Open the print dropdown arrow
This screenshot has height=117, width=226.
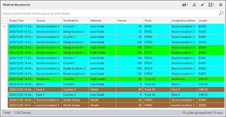tap(187, 5)
